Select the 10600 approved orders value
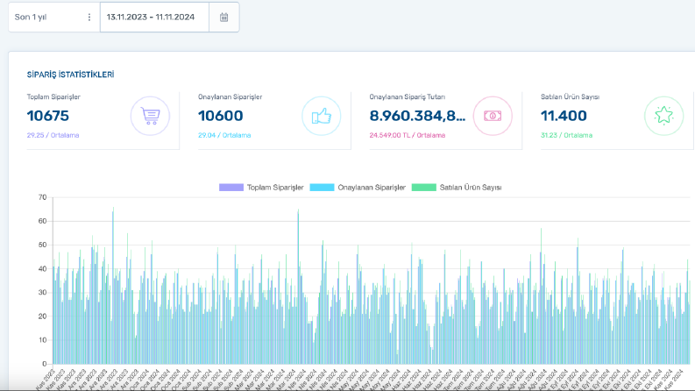Screen dimensions: 695x391 click(220, 116)
